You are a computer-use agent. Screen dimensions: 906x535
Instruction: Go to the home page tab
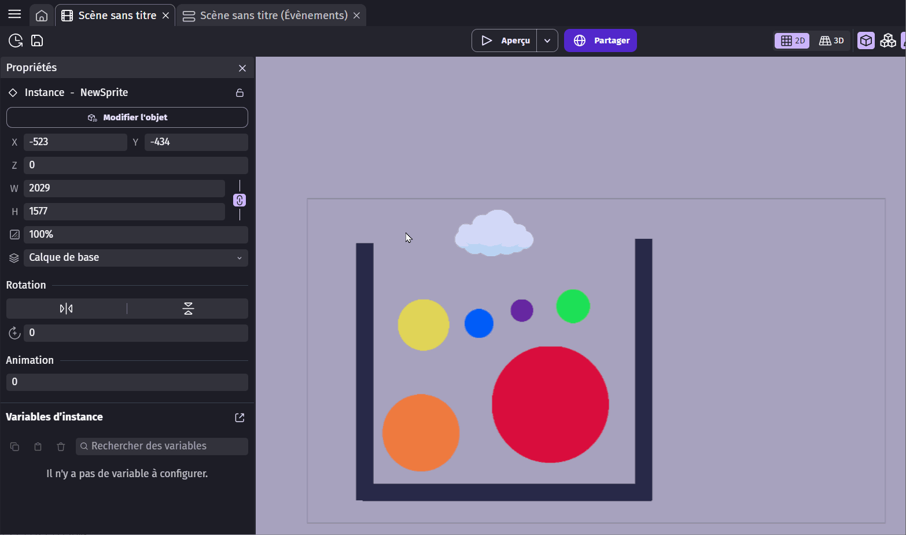coord(42,16)
